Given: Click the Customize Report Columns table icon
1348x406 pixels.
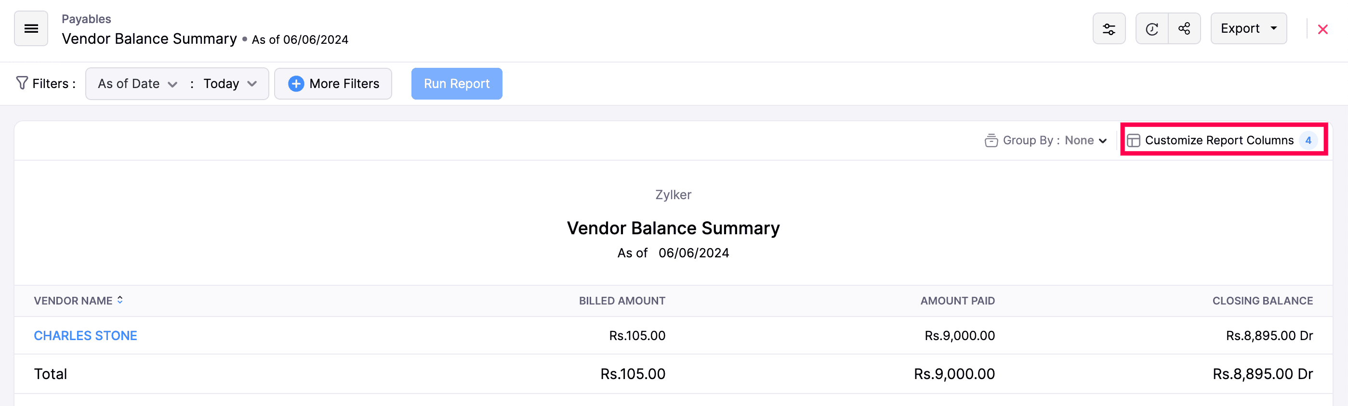Looking at the screenshot, I should [1133, 140].
